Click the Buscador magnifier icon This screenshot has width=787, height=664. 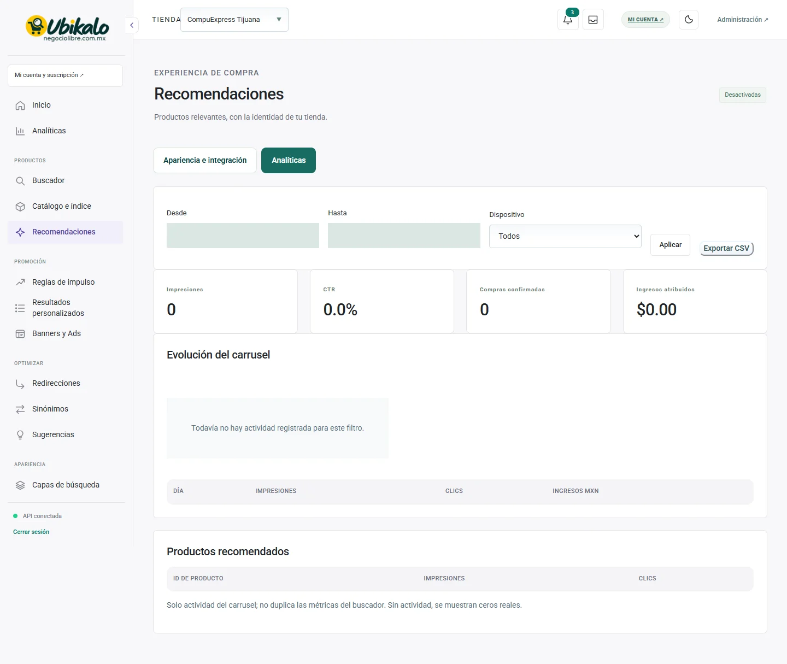coord(20,181)
